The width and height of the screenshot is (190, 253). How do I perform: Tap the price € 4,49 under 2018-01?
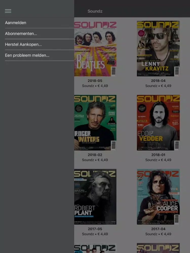tap(166, 160)
